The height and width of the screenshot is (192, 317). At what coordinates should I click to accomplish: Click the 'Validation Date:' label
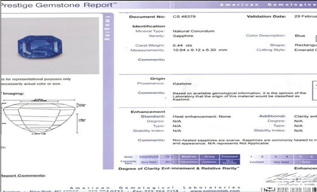click(266, 17)
